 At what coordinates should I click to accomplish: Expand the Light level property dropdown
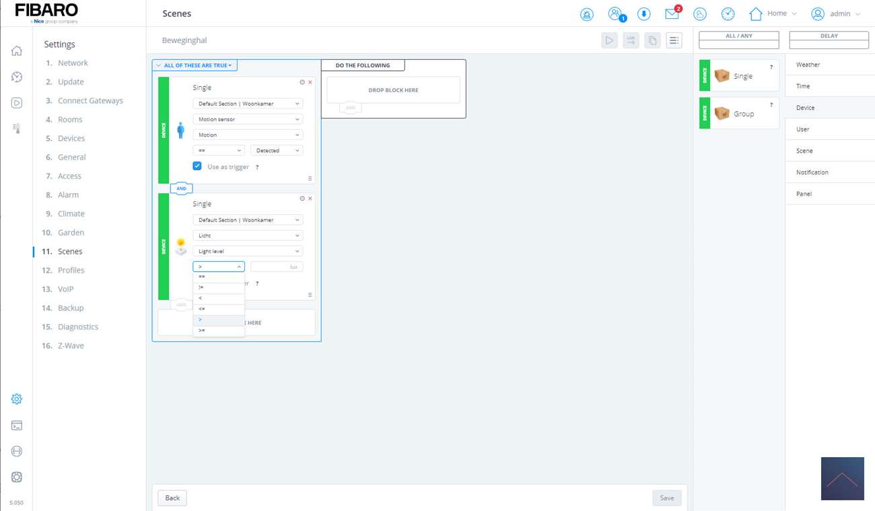(248, 251)
